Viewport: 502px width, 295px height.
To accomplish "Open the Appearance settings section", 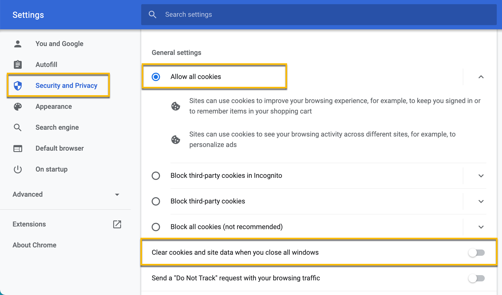I will click(x=54, y=106).
